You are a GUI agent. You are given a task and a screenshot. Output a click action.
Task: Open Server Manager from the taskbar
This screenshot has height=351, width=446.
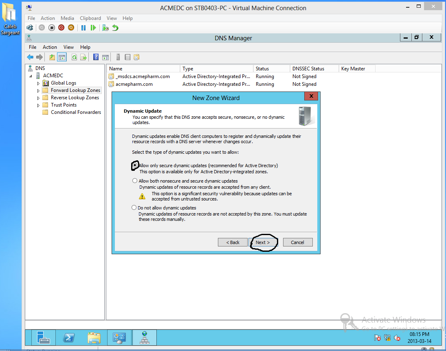(x=43, y=337)
